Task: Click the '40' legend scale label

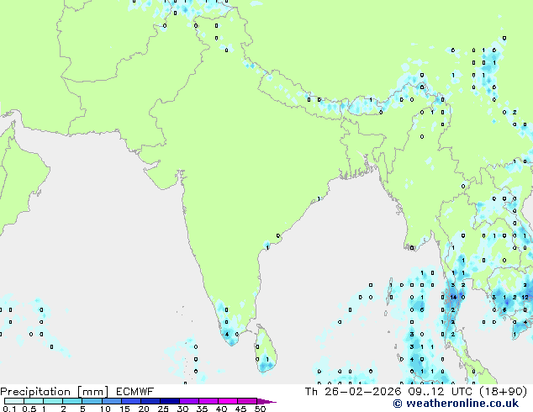Action: click(221, 409)
